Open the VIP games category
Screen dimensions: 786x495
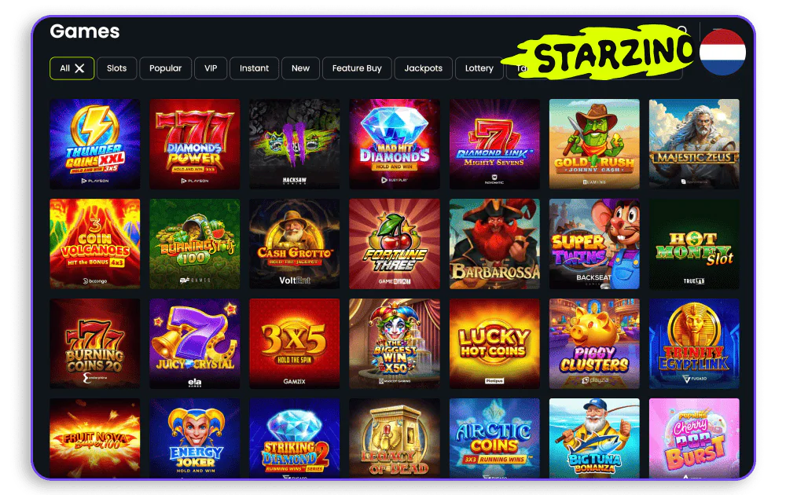[x=211, y=68]
